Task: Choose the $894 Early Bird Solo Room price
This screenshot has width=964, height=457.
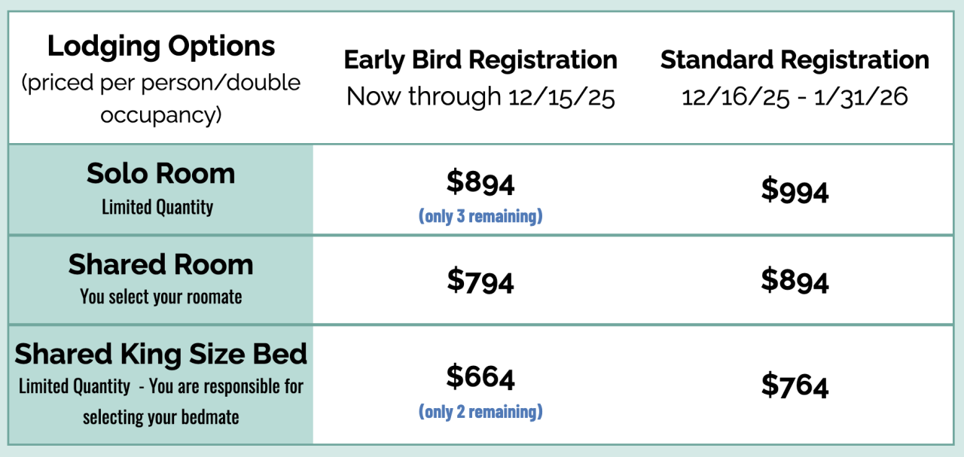Action: [480, 183]
